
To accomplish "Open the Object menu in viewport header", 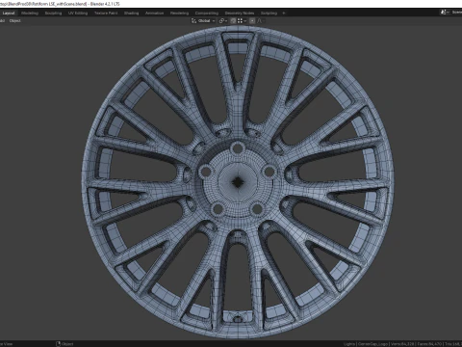I will coord(15,21).
